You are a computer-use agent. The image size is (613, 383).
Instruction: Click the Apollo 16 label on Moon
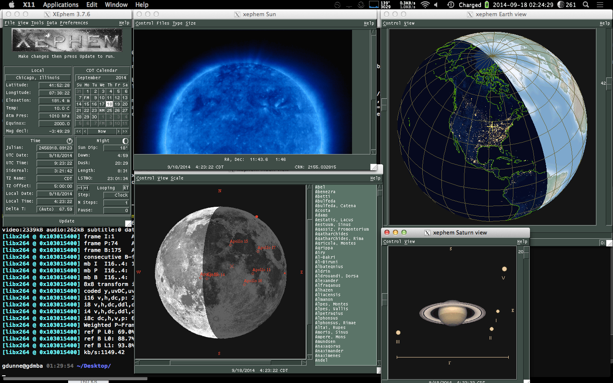(x=253, y=281)
